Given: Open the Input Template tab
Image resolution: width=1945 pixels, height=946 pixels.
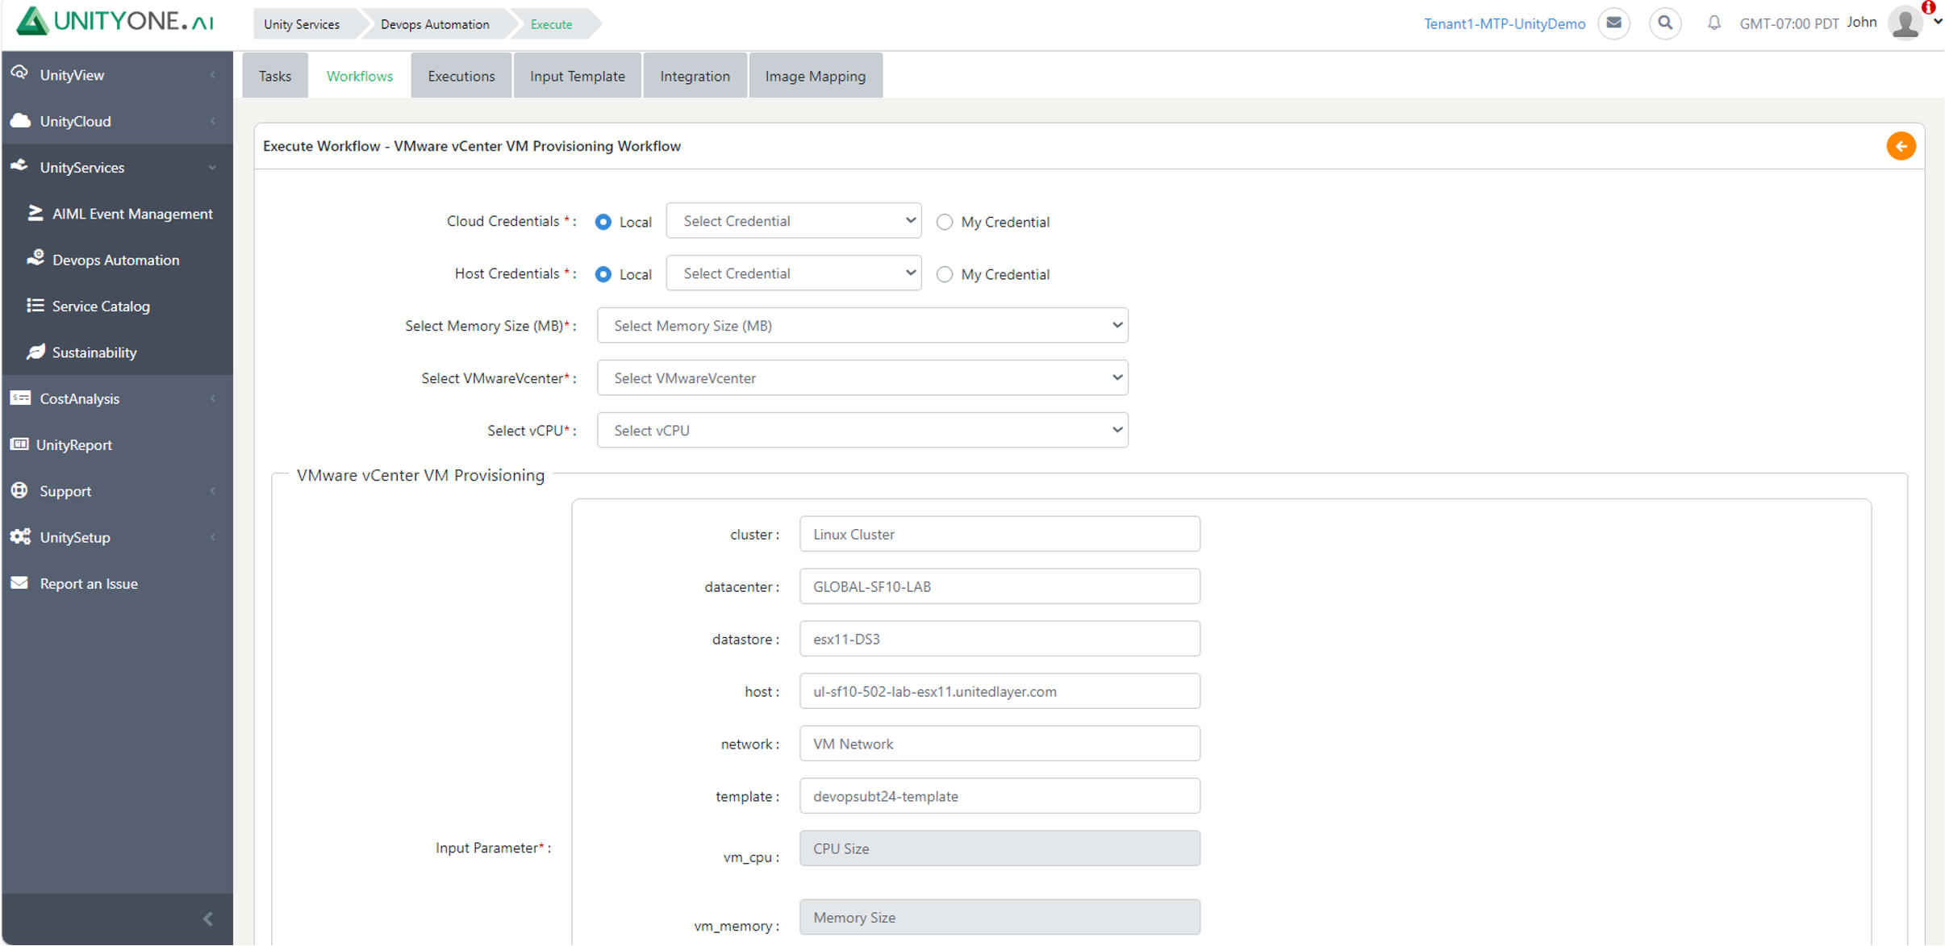Looking at the screenshot, I should (x=578, y=76).
